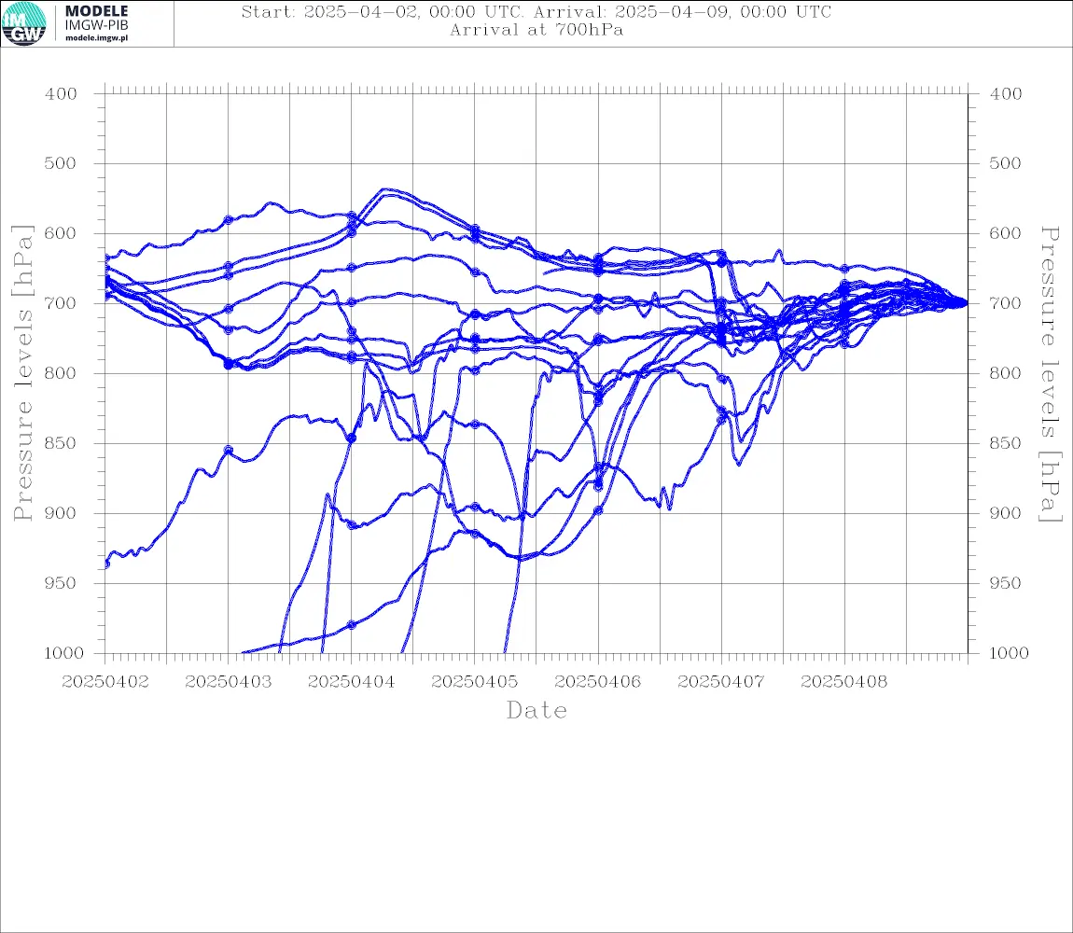
Task: Click date label 20250406
Action: [x=598, y=682]
